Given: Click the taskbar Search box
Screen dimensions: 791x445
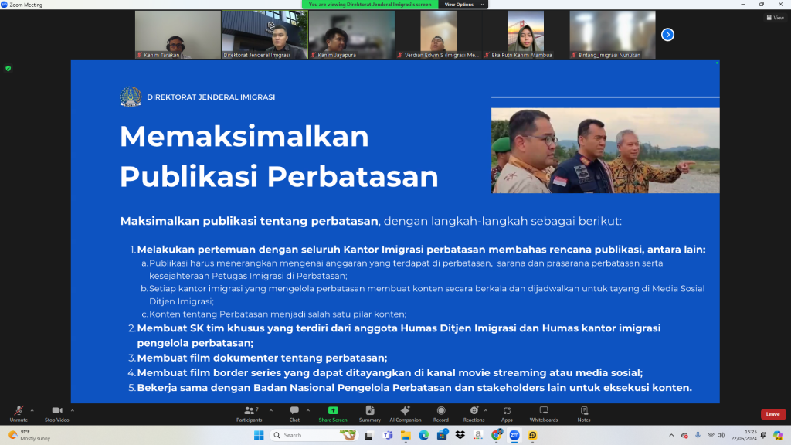Looking at the screenshot, I should (314, 435).
